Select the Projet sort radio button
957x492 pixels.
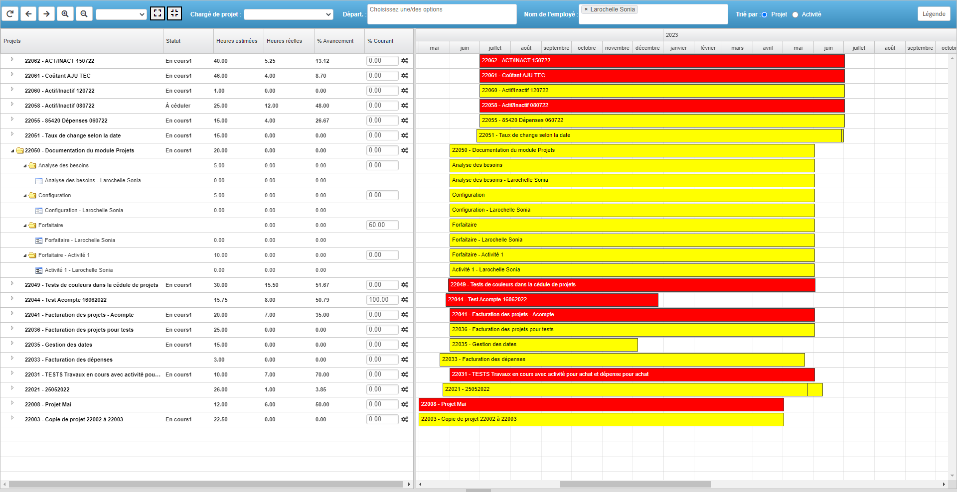764,14
